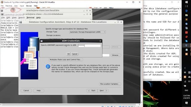Image resolution: width=191 pixels, height=107 pixels.
Task: Cancel the ASM Credentials dialog
Action: (74, 54)
